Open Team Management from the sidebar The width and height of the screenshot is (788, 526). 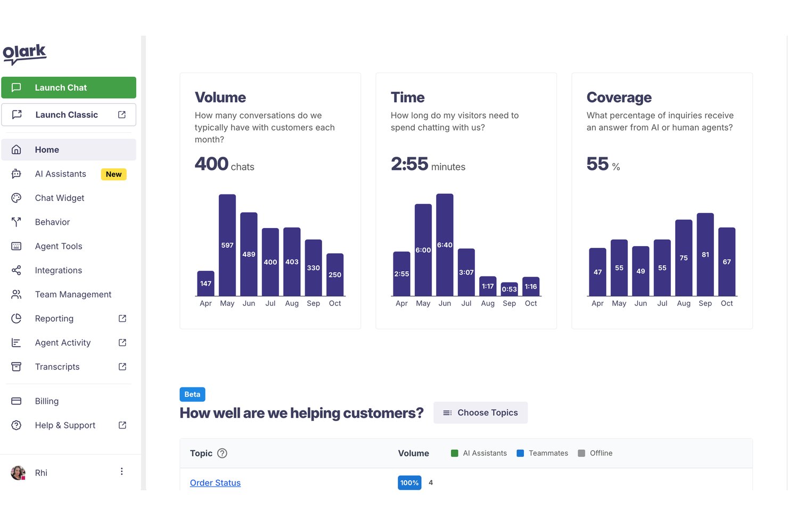[69, 294]
